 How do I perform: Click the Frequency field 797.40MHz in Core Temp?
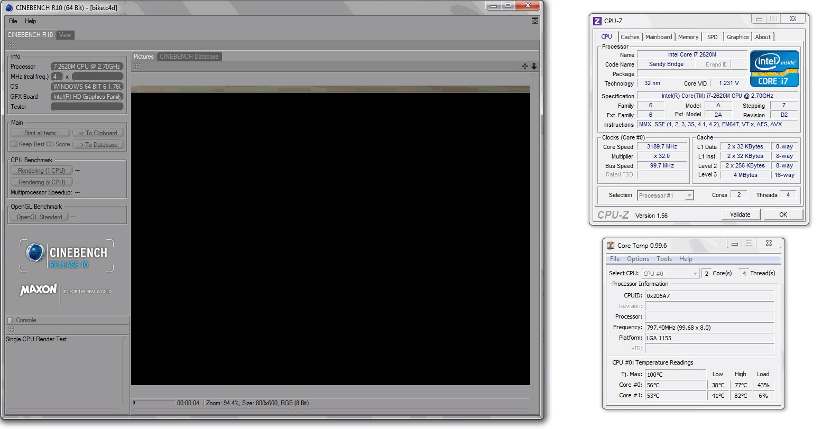click(709, 328)
